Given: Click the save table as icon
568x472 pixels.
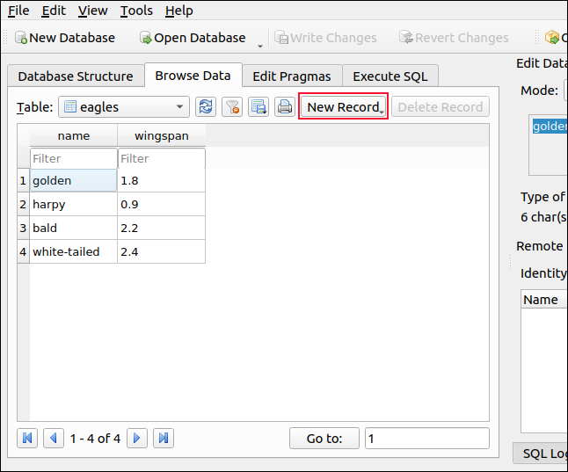Looking at the screenshot, I should click(259, 107).
